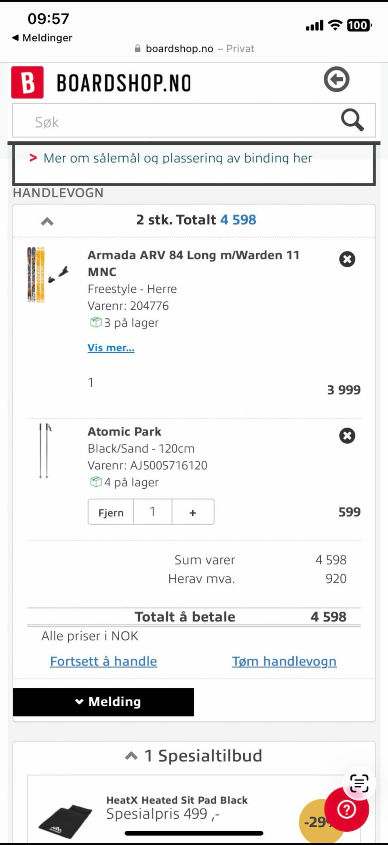The width and height of the screenshot is (388, 845).
Task: Tap the HeatX Heated Sit Pad image
Action: [x=65, y=817]
